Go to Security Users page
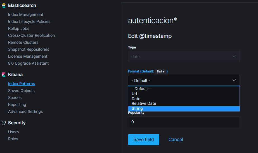This screenshot has width=258, height=153. [13, 132]
